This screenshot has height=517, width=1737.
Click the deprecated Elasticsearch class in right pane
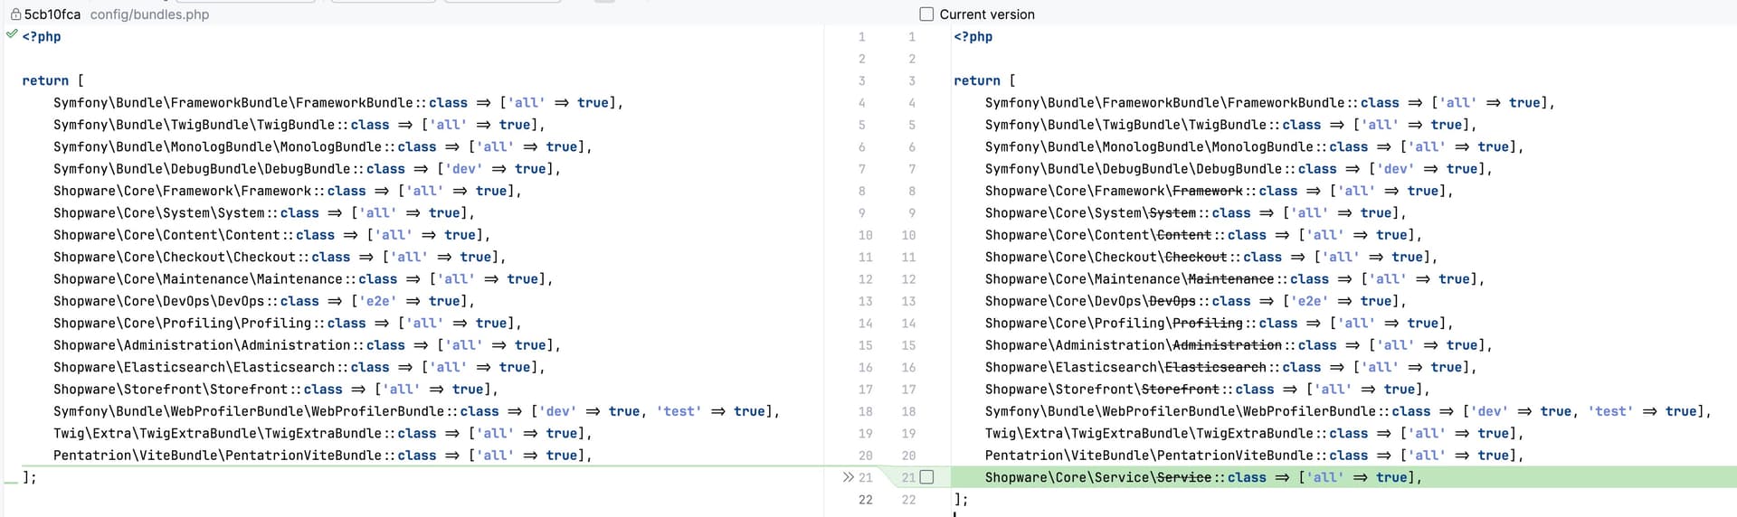coord(1215,367)
